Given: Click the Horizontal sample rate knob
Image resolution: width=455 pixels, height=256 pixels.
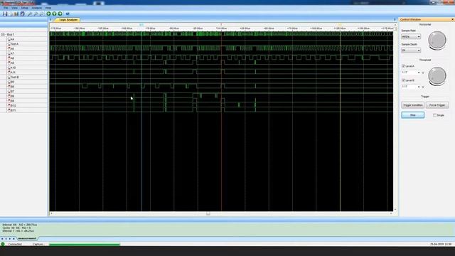Looking at the screenshot, I should [x=437, y=41].
